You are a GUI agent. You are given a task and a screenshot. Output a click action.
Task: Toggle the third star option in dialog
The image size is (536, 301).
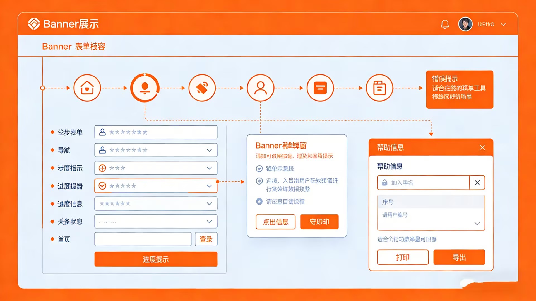(259, 202)
